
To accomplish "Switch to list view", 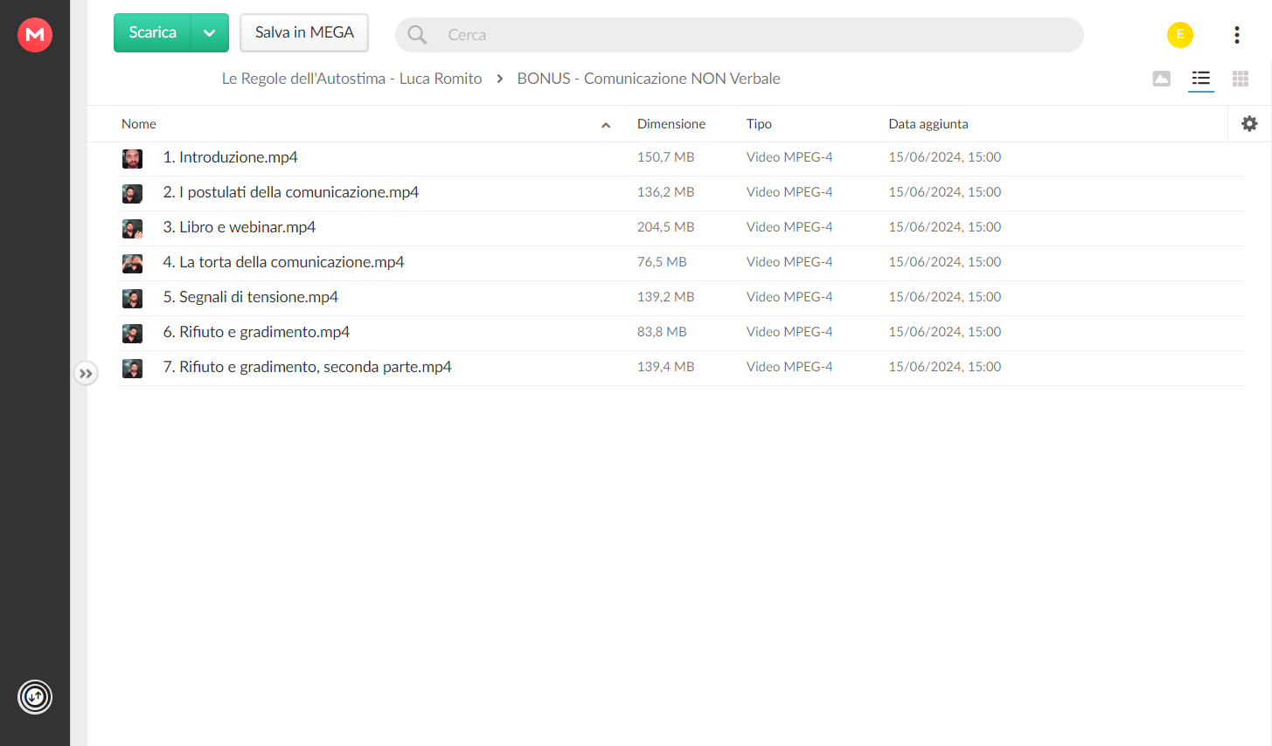I will point(1201,79).
